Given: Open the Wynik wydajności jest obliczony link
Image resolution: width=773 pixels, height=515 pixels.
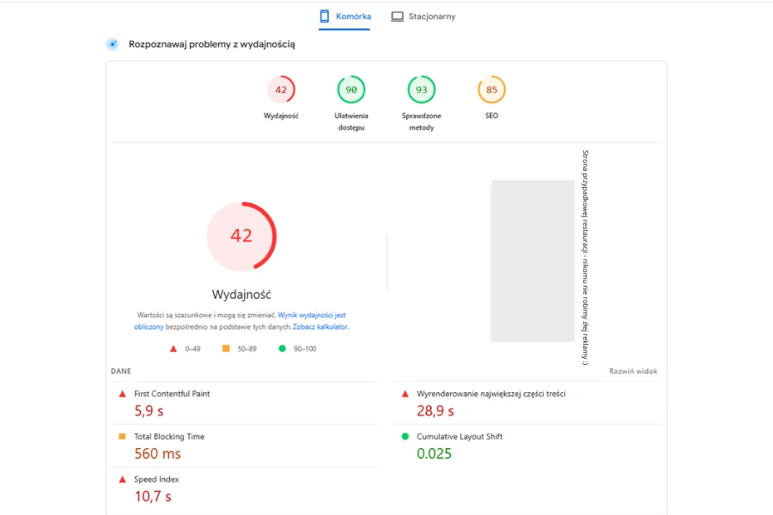Looking at the screenshot, I should (x=312, y=316).
